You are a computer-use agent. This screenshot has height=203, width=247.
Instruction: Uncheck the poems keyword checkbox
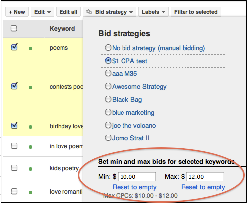[14, 47]
